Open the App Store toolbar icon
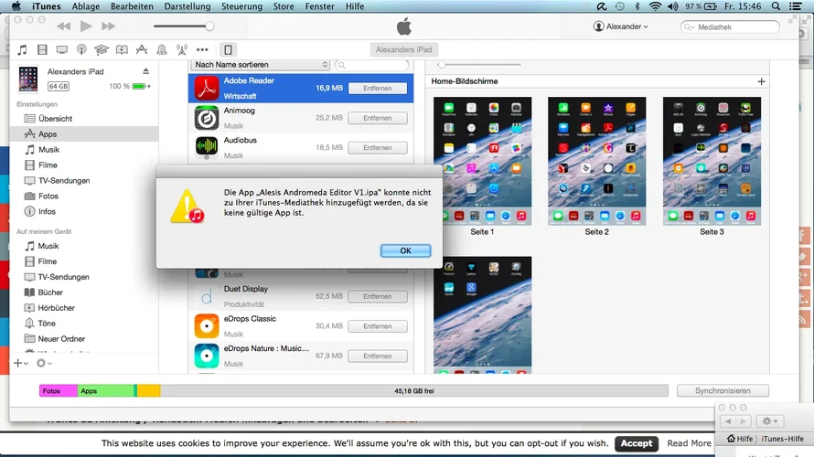 [142, 49]
